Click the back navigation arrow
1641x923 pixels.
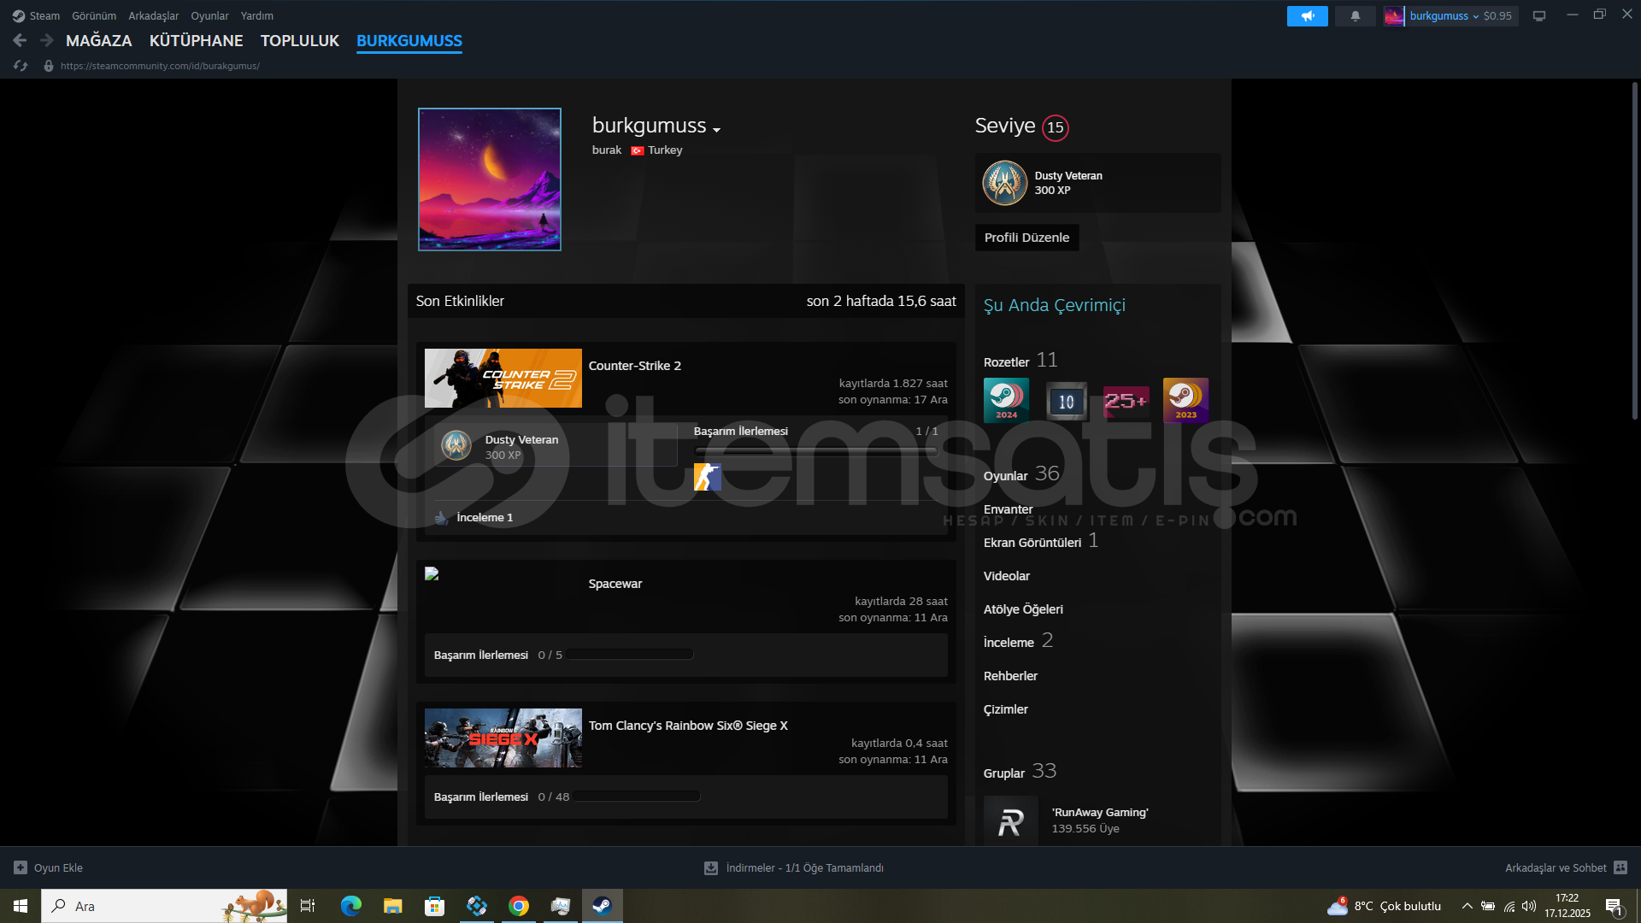point(20,40)
